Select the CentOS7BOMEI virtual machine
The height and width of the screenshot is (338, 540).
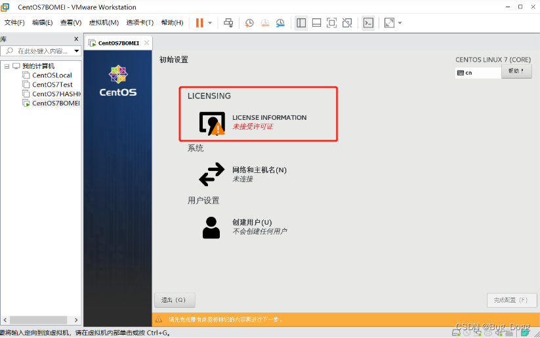click(x=56, y=103)
